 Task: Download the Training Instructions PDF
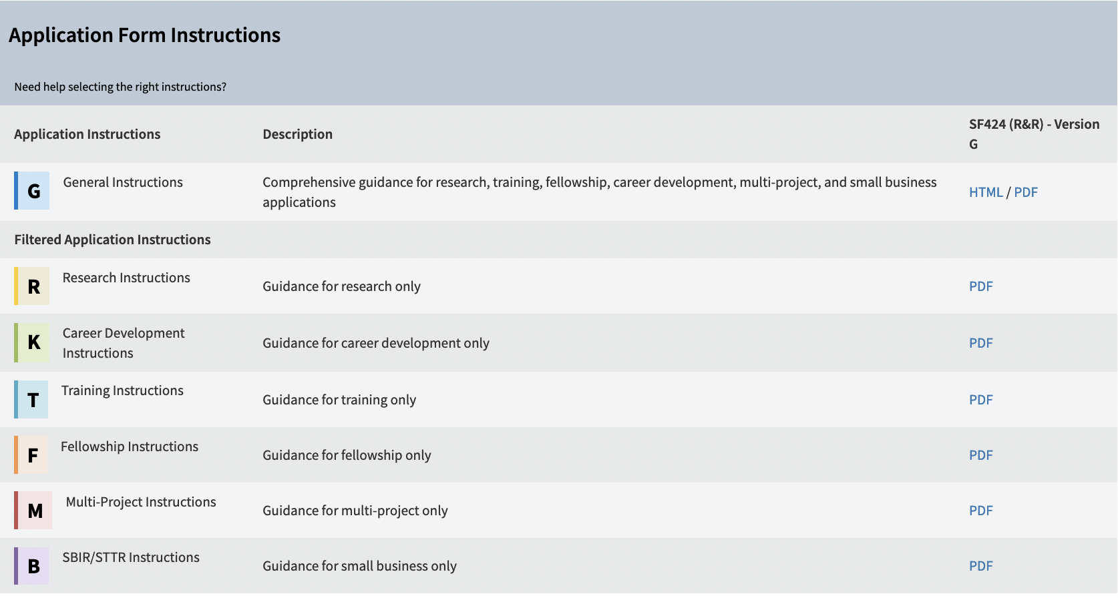pyautogui.click(x=980, y=400)
